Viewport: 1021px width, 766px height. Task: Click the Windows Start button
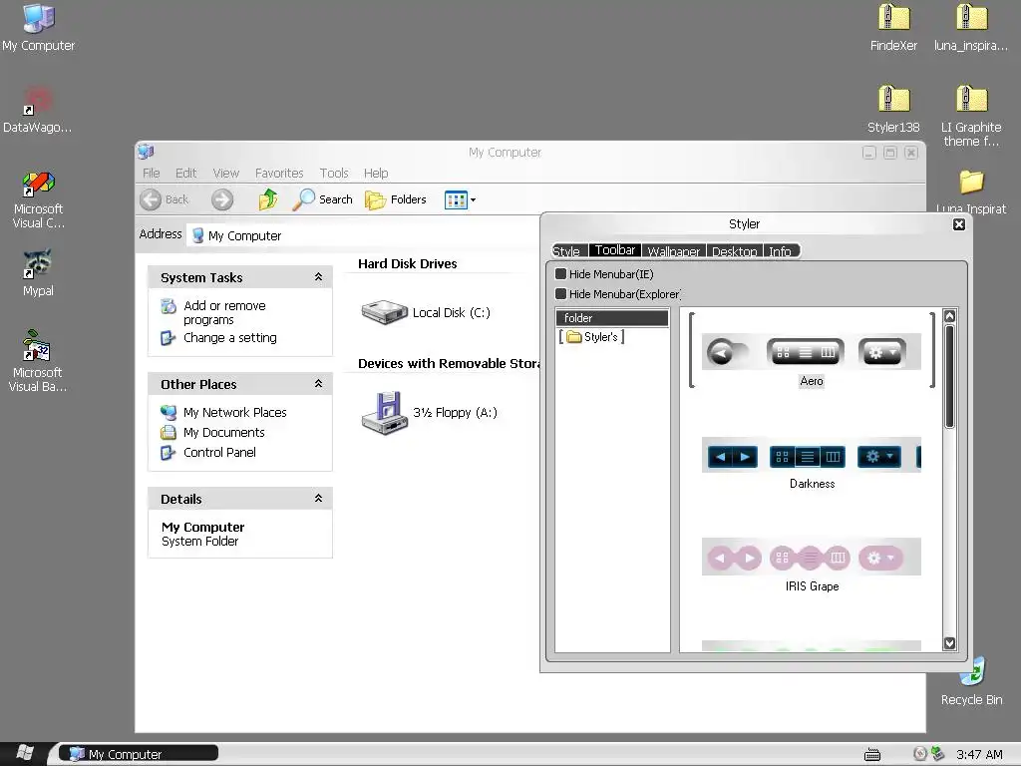pos(24,754)
